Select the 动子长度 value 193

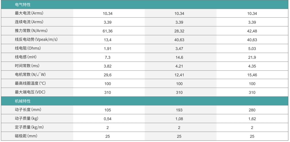(179, 110)
